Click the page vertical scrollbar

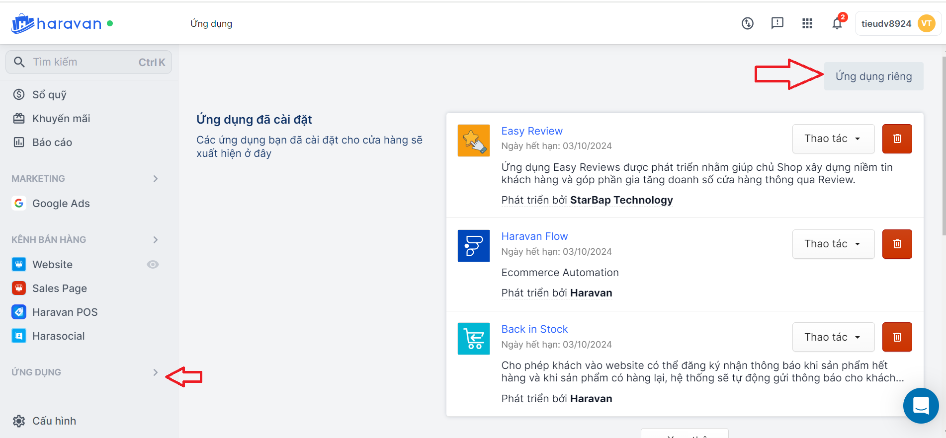944,146
